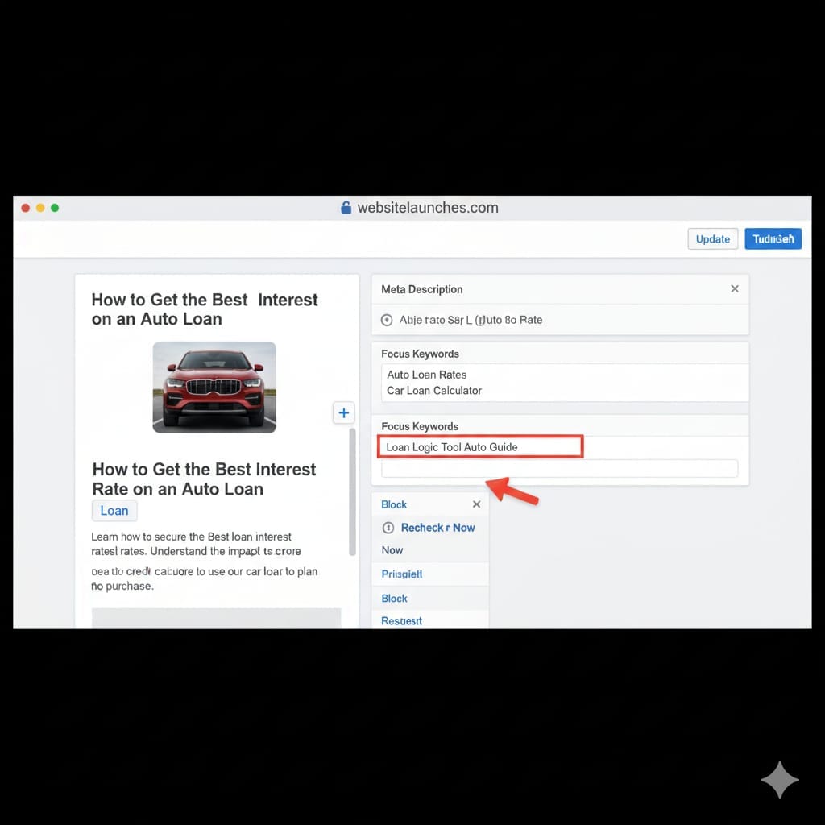Click the Loan tag under the heading

[x=114, y=511]
